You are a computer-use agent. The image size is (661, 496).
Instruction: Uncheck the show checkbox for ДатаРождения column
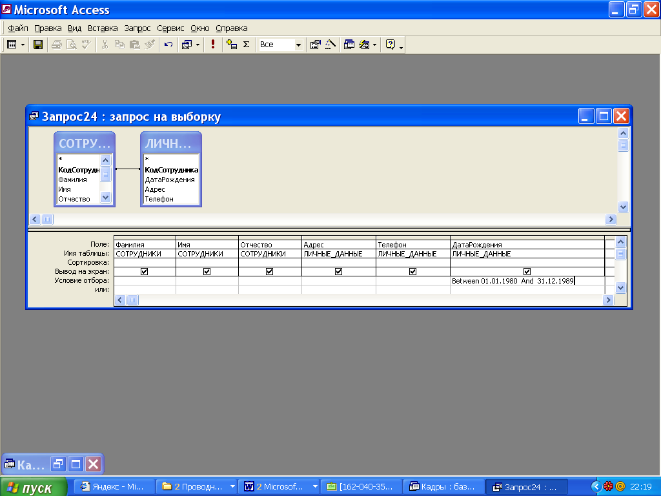527,272
